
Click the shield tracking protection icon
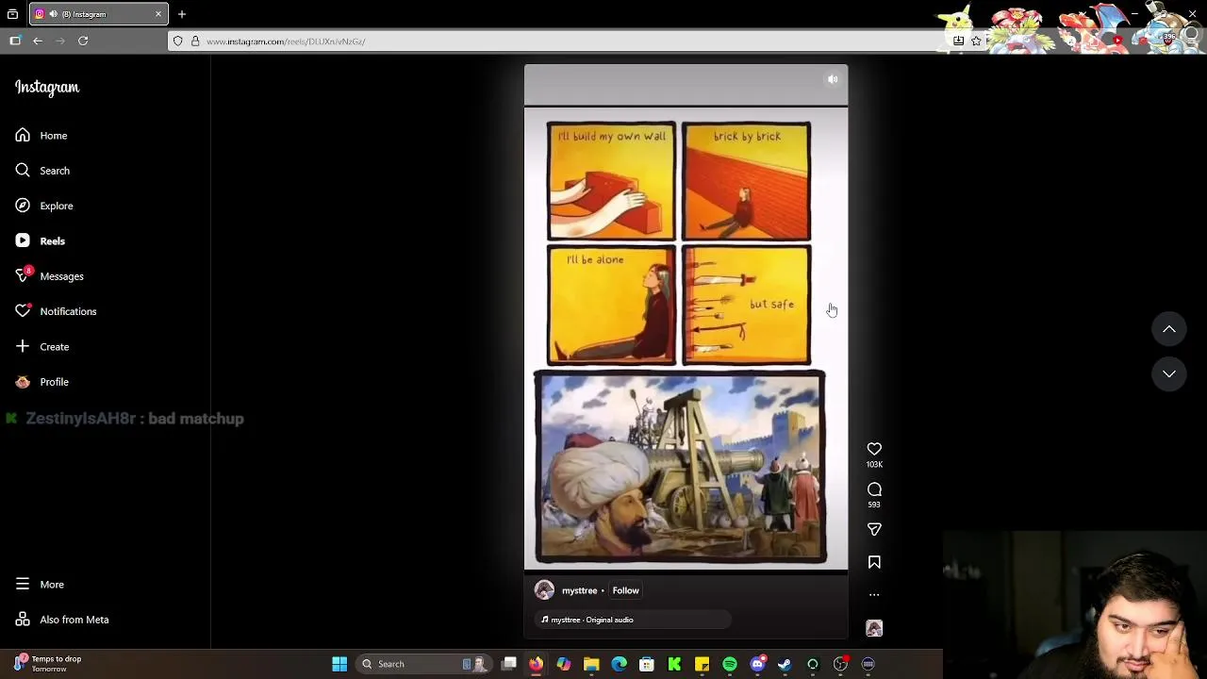(178, 41)
